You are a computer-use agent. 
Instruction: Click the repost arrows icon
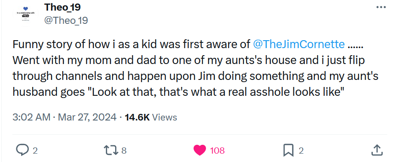(111, 151)
